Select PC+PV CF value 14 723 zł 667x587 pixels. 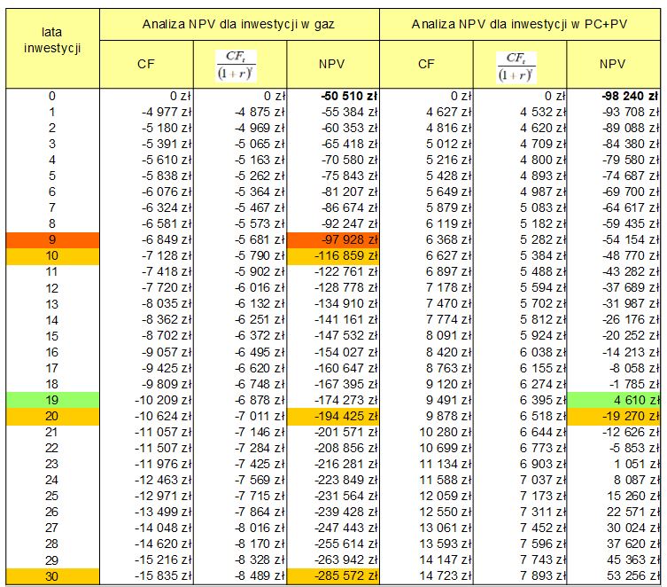point(446,576)
